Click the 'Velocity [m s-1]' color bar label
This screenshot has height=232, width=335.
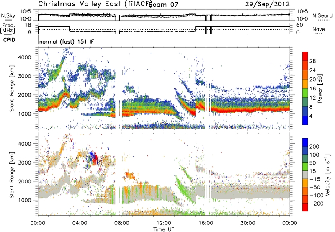point(327,175)
